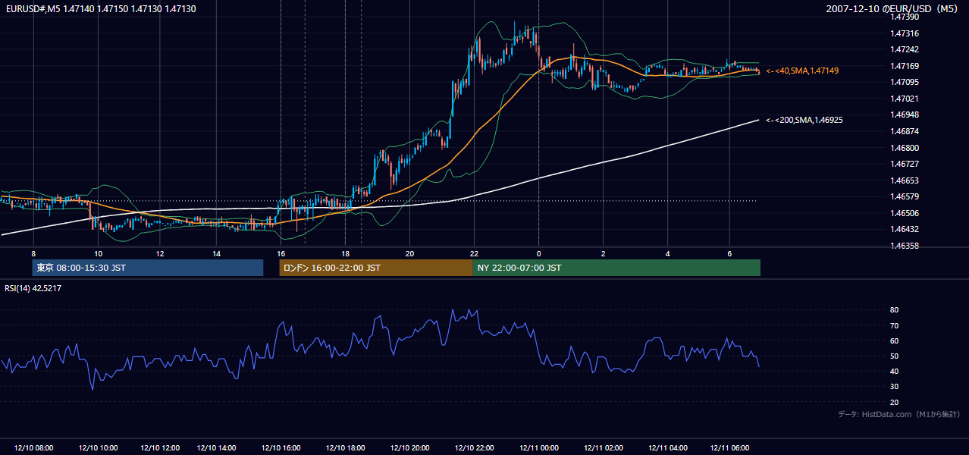Click the 2007-12-10 EUR/USD (M5) header
969x455 pixels.
[893, 8]
